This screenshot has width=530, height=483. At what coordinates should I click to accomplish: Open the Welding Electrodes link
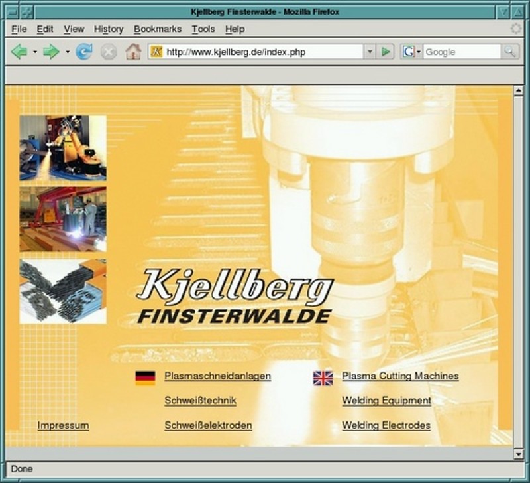pyautogui.click(x=386, y=425)
